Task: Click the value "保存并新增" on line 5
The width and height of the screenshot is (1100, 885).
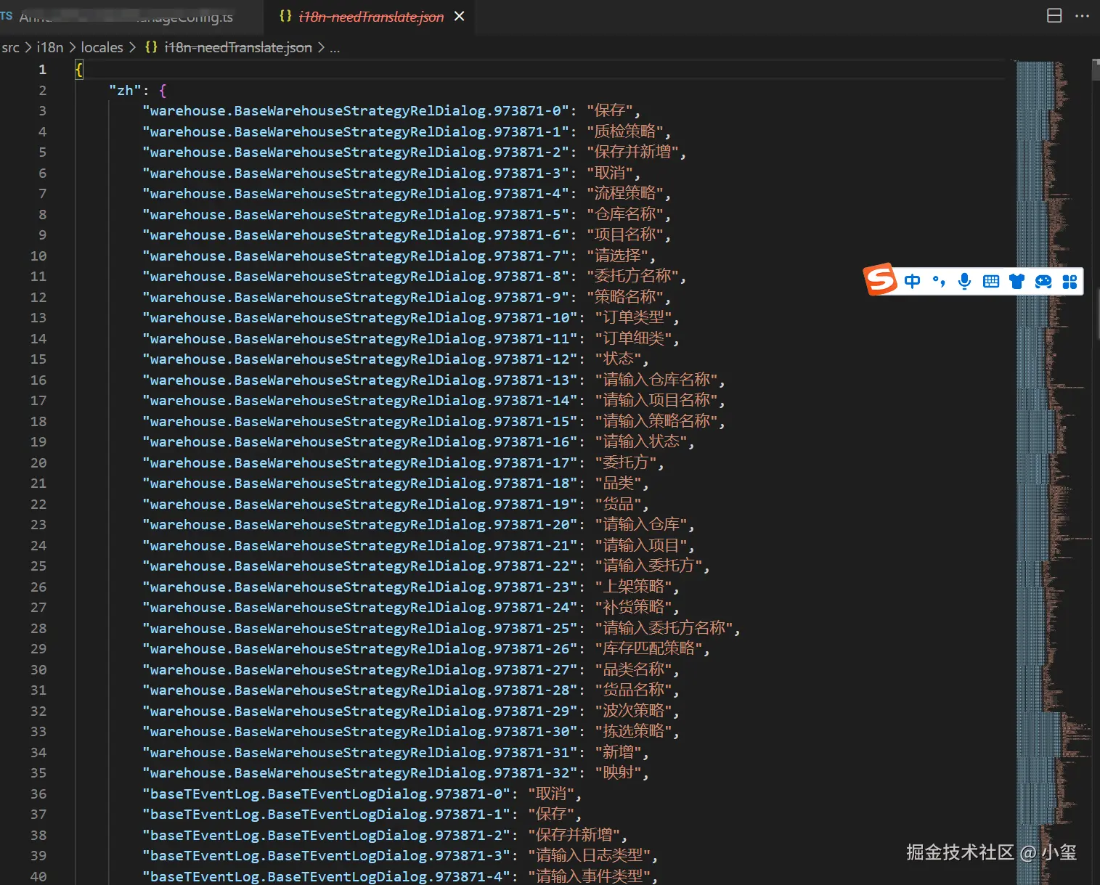Action: point(632,152)
